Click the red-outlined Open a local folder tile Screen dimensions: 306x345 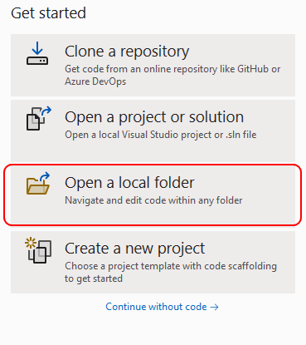point(153,195)
